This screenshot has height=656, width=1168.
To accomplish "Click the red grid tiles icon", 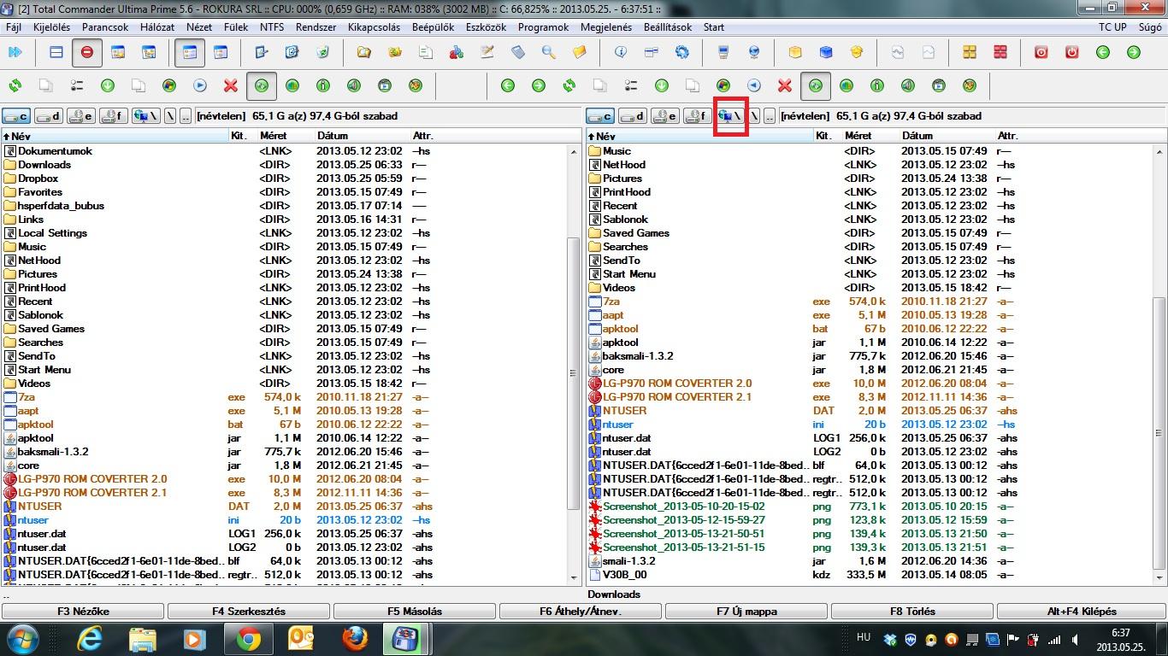I will 1000,53.
